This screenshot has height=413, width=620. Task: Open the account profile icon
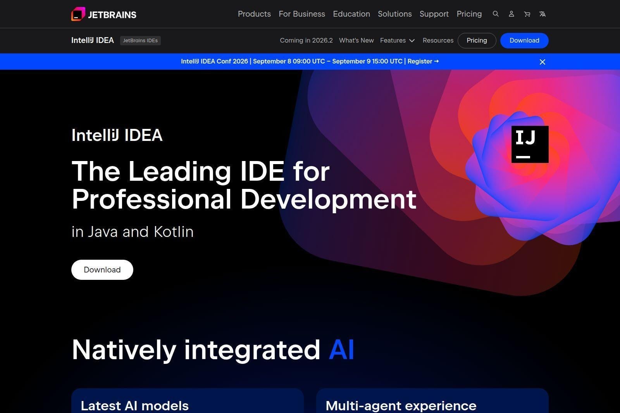[x=511, y=14]
